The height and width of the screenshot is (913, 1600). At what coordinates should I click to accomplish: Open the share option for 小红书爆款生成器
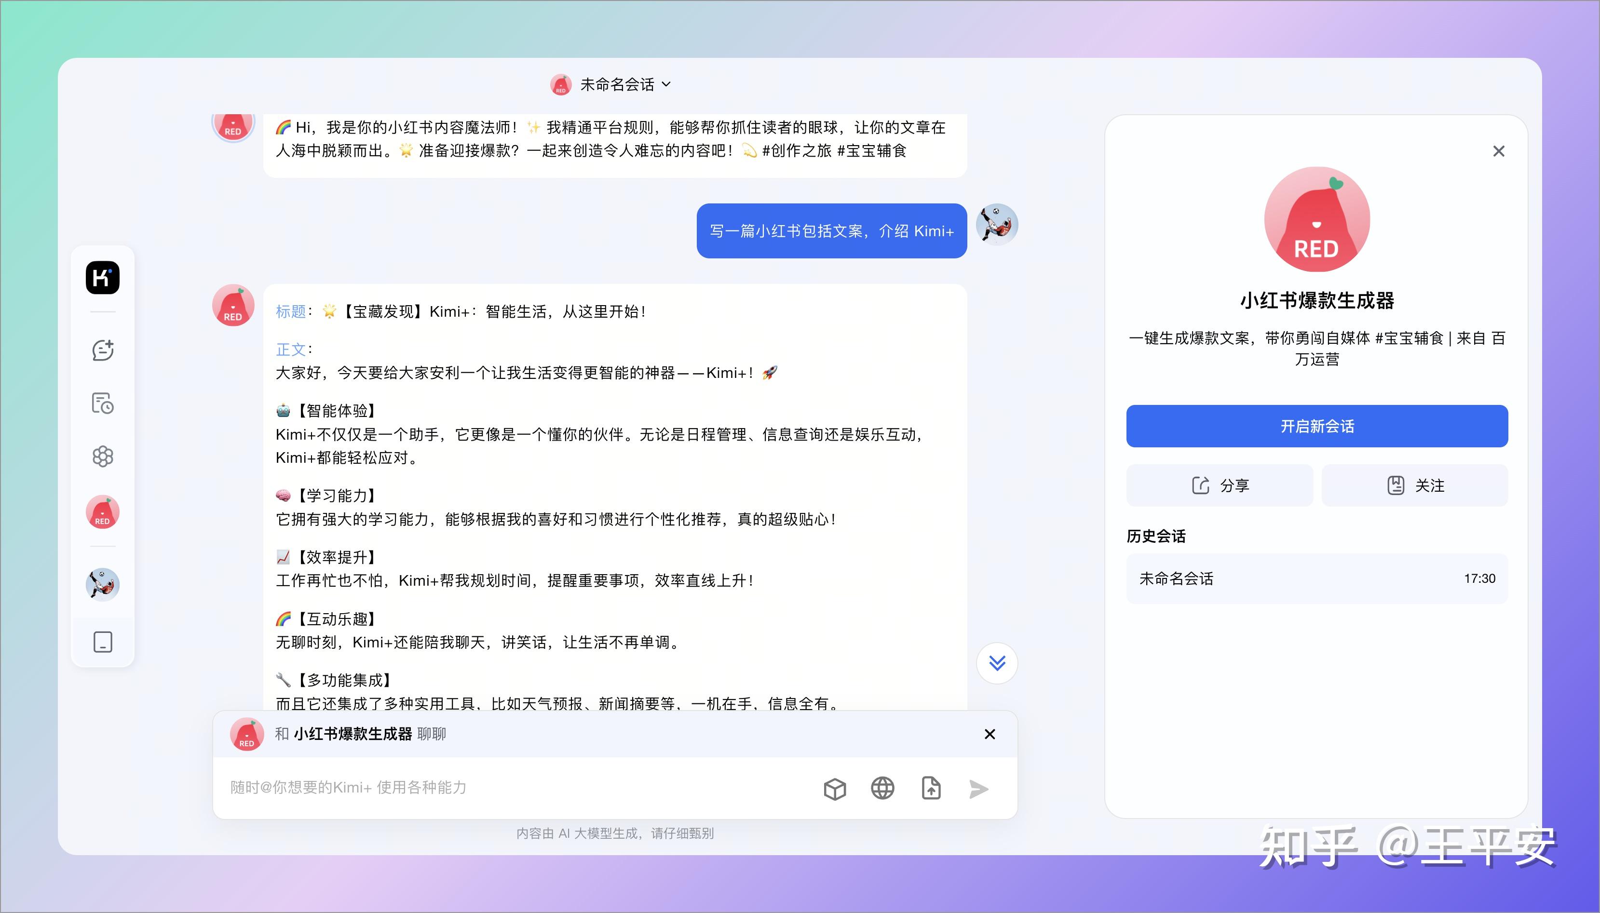coord(1219,485)
